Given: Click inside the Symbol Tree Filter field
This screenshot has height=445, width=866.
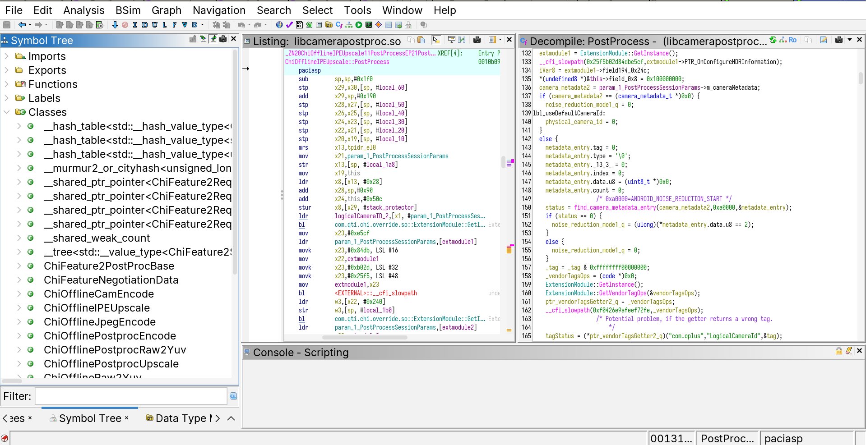Looking at the screenshot, I should click(131, 396).
